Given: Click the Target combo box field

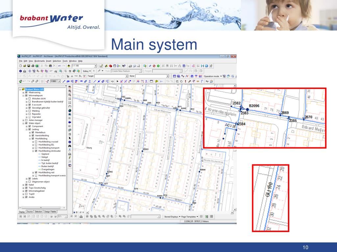Looking at the screenshot, I should click(111, 76).
